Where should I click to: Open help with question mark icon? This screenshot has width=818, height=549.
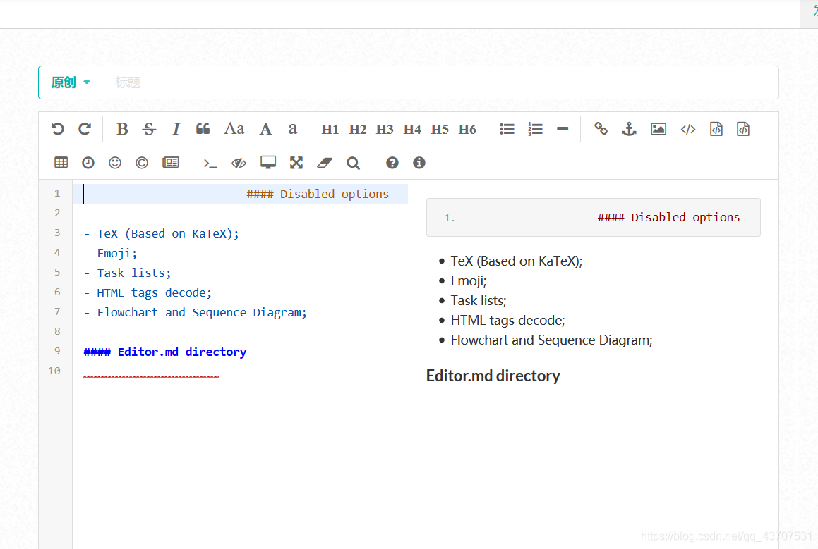coord(392,163)
